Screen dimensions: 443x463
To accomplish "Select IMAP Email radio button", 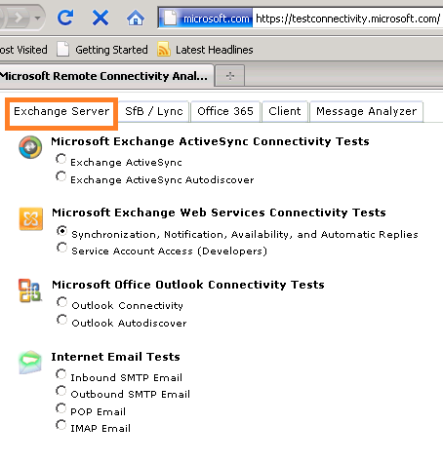I will tap(60, 425).
